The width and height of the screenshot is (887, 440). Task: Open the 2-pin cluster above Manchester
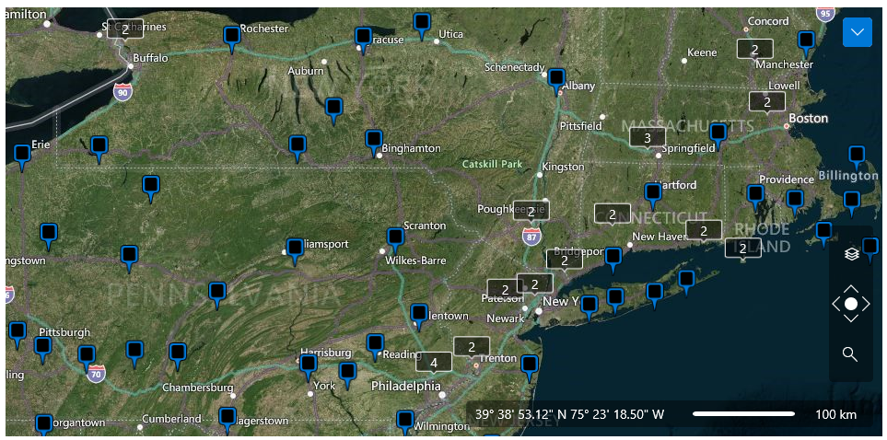754,50
